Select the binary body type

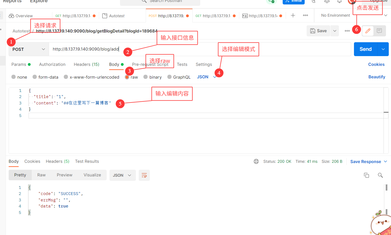(x=153, y=77)
